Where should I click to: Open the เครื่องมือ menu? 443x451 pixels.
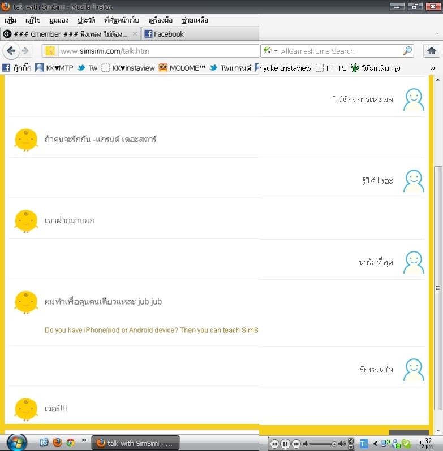pyautogui.click(x=160, y=20)
